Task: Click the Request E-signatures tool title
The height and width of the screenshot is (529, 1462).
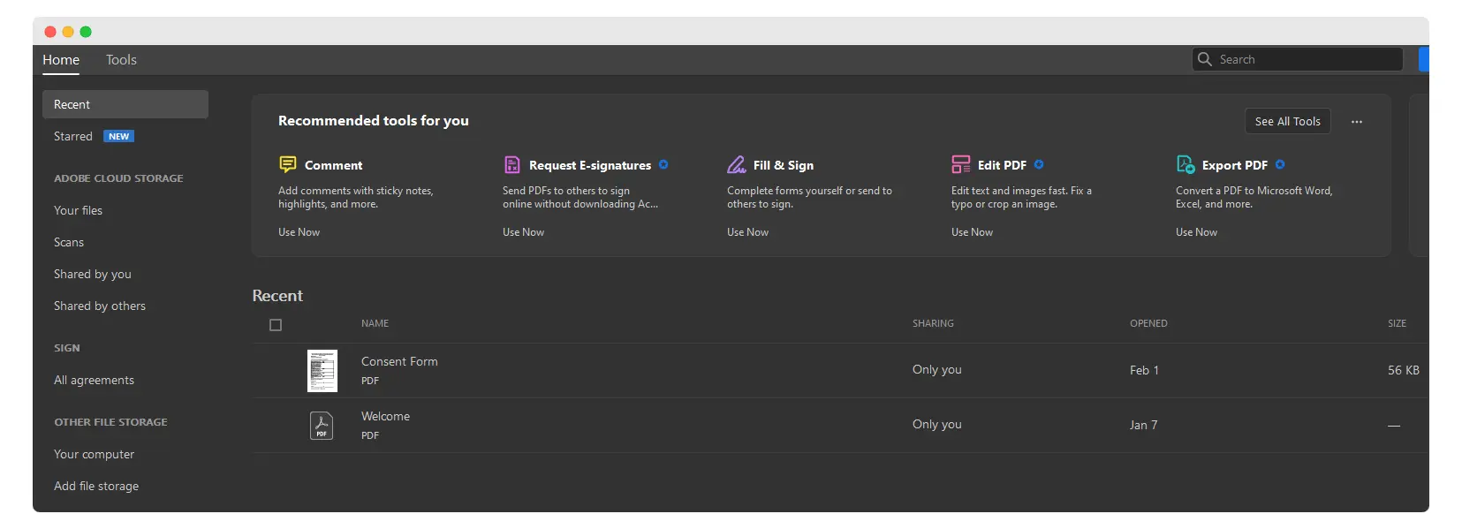Action: point(590,165)
